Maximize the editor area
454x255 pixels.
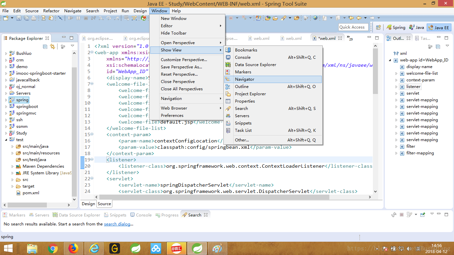pyautogui.click(x=377, y=38)
